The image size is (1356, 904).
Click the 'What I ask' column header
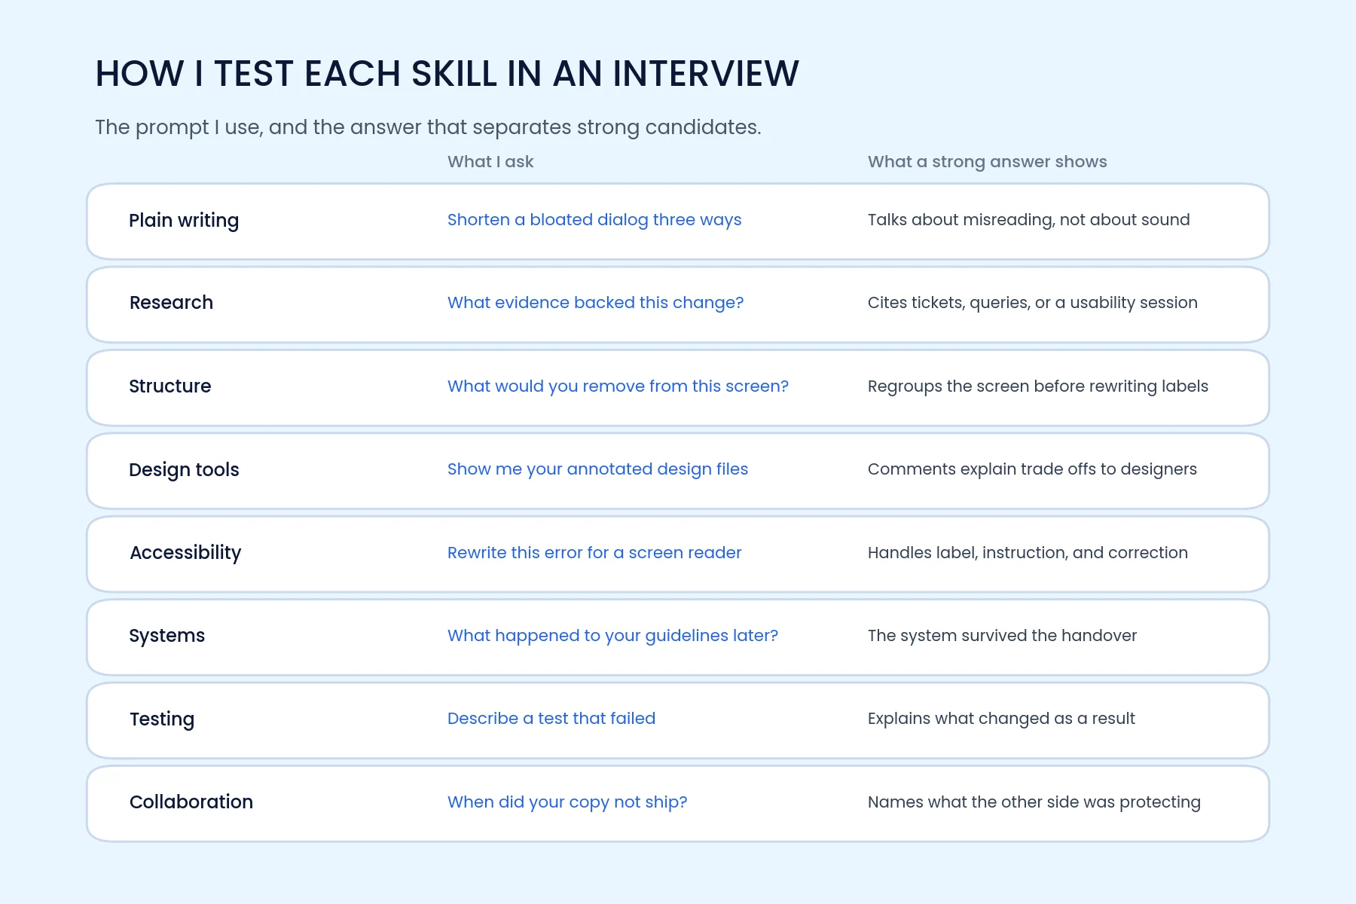point(490,162)
